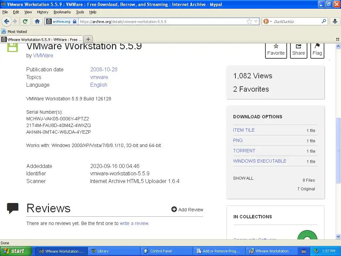The width and height of the screenshot is (341, 256).
Task: Switch to Library taskbar window
Action: 114,251
